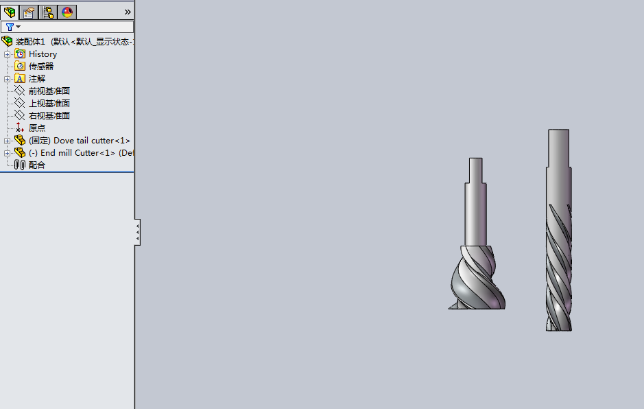This screenshot has height=409, width=644.
Task: Expand the 注解 annotations node
Action: pos(7,79)
